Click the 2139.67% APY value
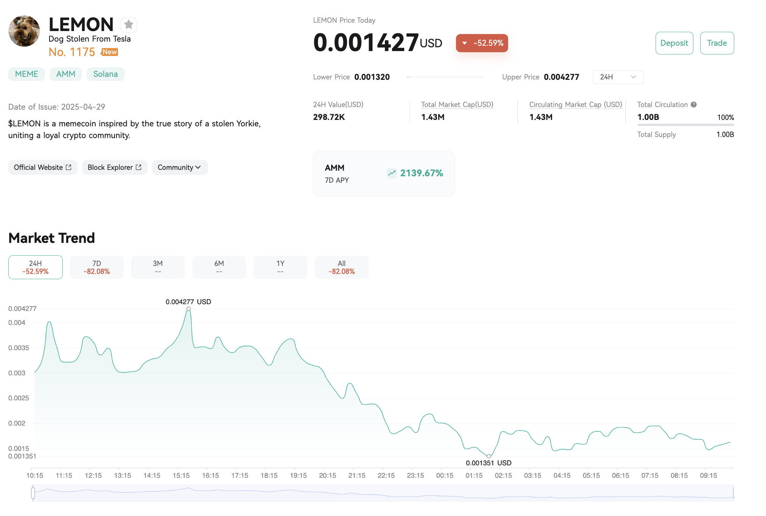 coord(422,173)
